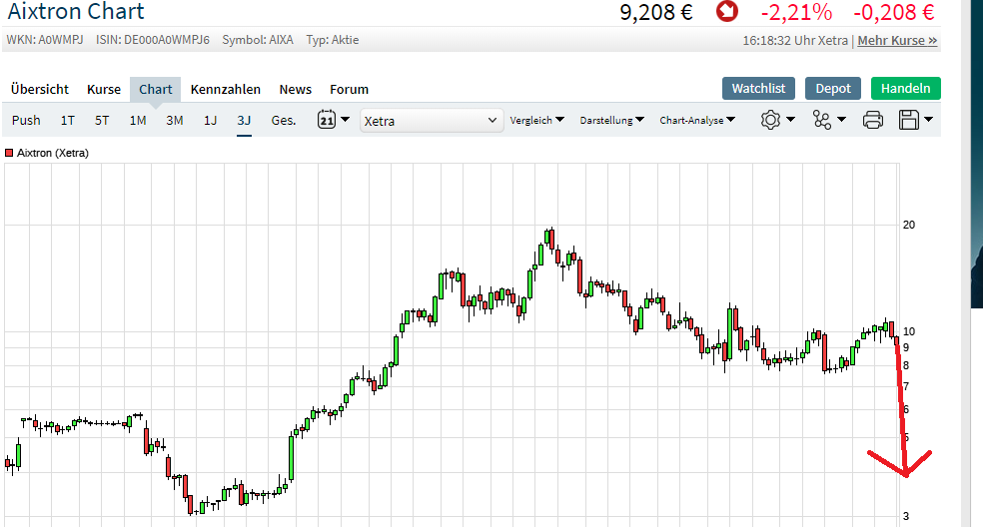Expand the arrow next to share icon
983x527 pixels.
point(841,119)
